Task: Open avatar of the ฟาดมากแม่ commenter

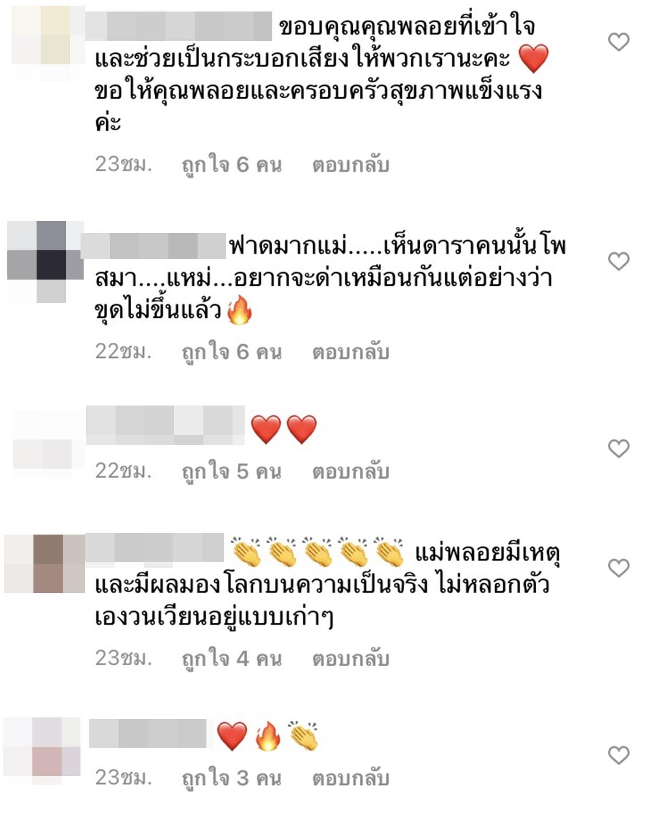Action: coord(45,262)
